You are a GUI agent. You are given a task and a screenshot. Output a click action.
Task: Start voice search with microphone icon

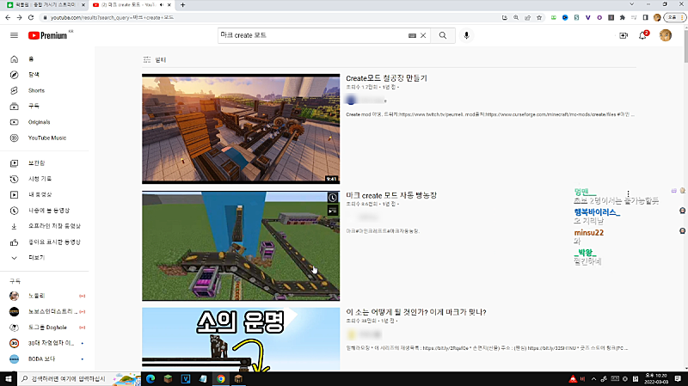(x=467, y=35)
